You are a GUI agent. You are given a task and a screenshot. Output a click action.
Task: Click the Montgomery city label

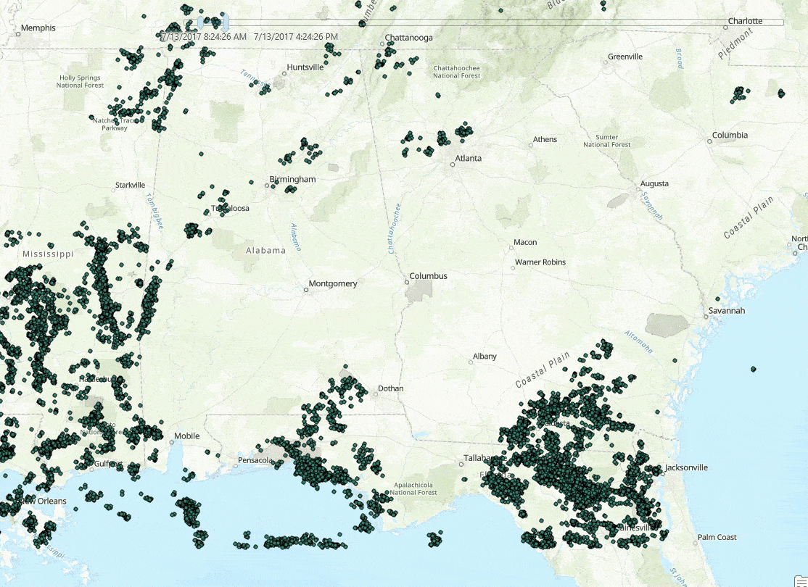pyautogui.click(x=332, y=283)
